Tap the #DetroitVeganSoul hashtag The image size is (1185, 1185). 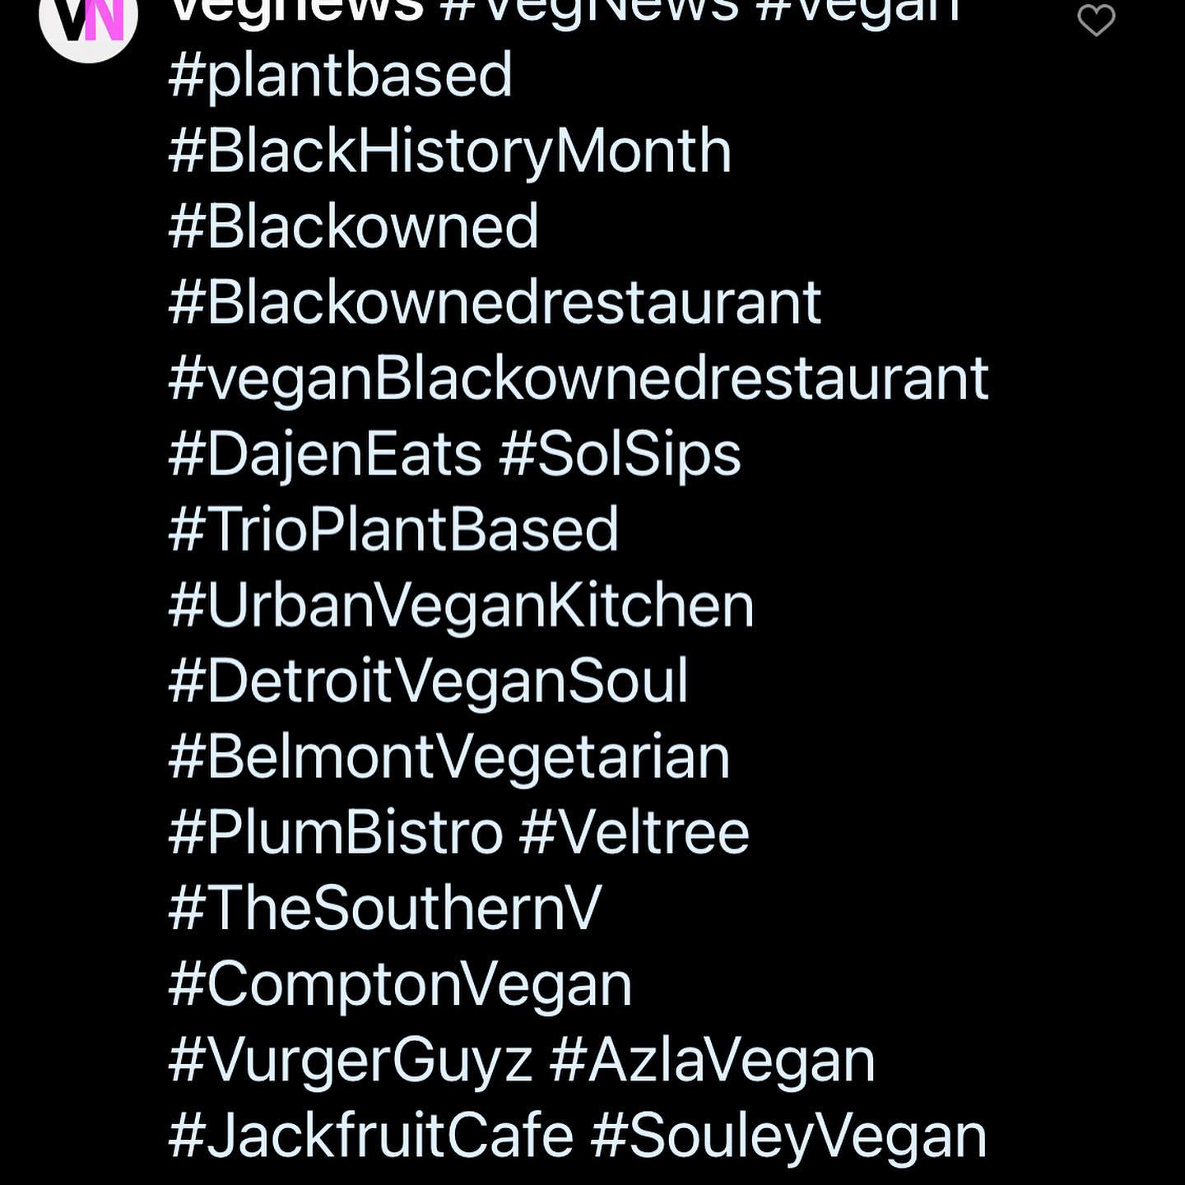point(428,681)
